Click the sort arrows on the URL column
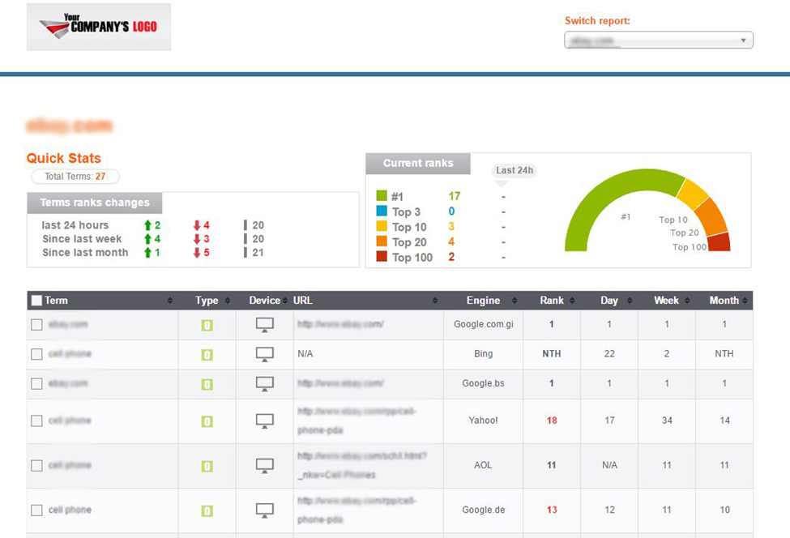790x538 pixels. 435,301
